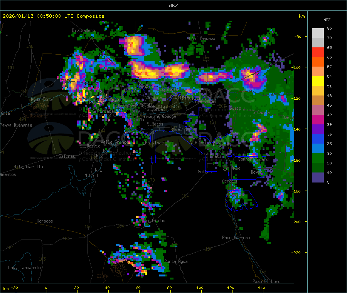Viewport: 347px width, 293px height.
Task: Click the 'Nihuil' place label
Action: click(x=91, y=176)
